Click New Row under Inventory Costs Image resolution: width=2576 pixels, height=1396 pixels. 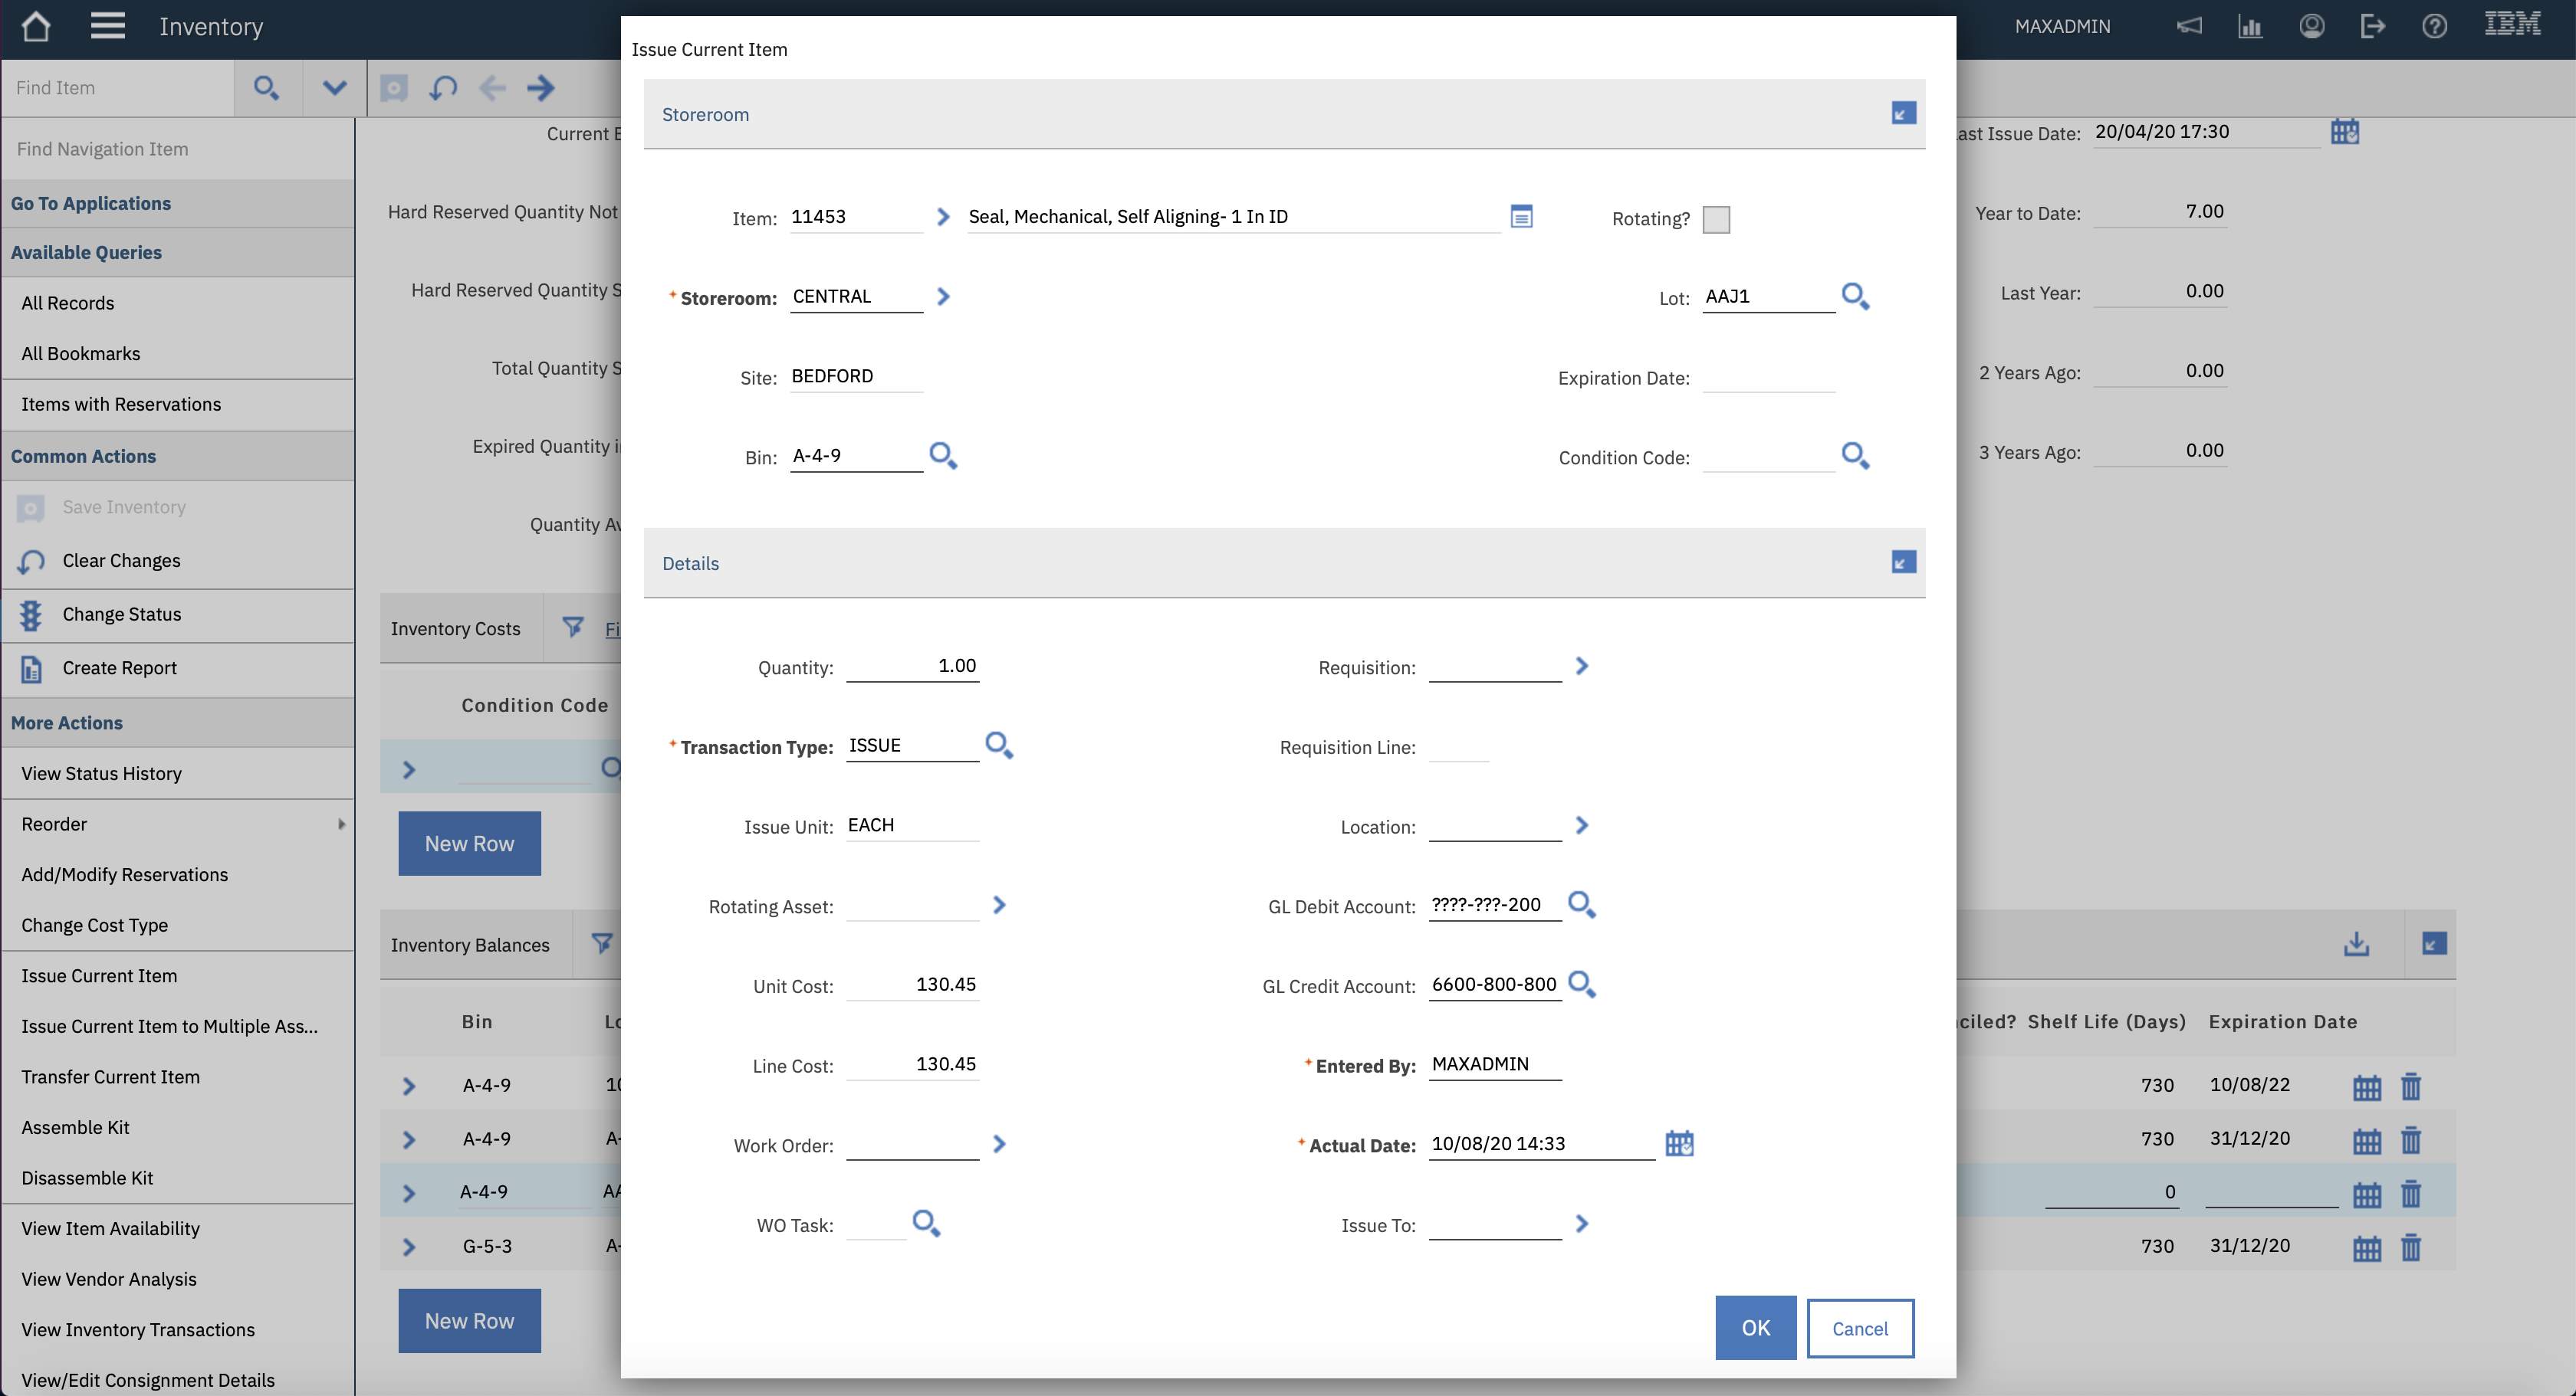click(469, 844)
